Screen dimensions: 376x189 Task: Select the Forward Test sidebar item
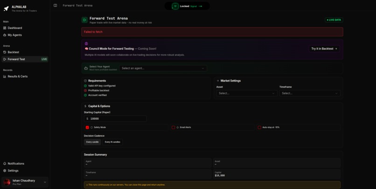pyautogui.click(x=25, y=59)
